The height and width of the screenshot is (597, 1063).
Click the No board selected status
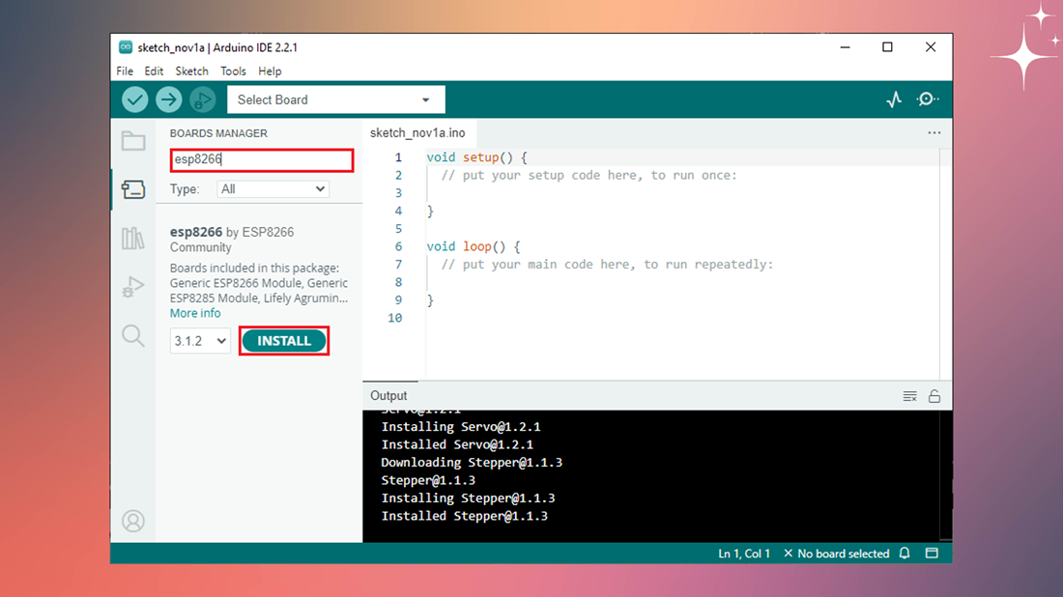(x=836, y=554)
